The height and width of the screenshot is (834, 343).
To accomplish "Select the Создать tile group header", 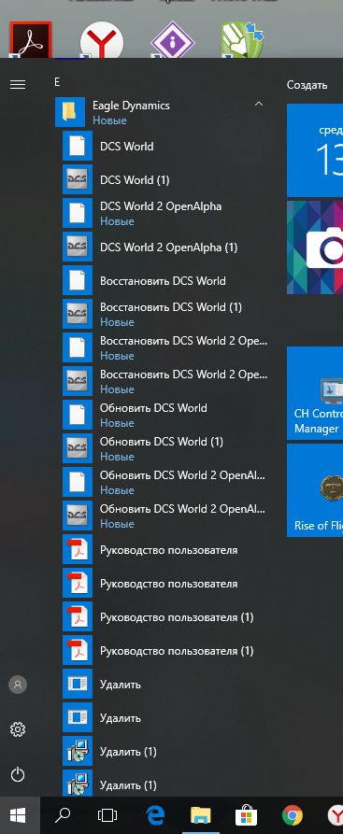I will (307, 85).
